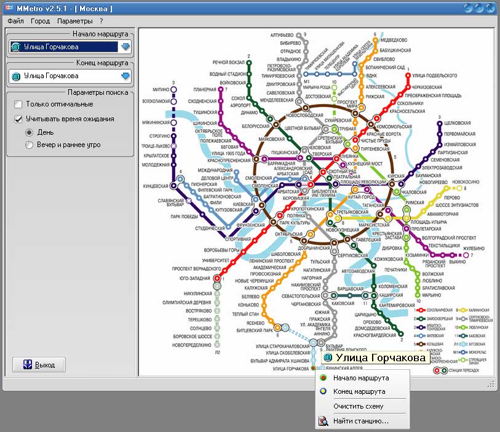Screen dimensions: 500x432
Task: Click the Митино station marker
Action: [173, 90]
